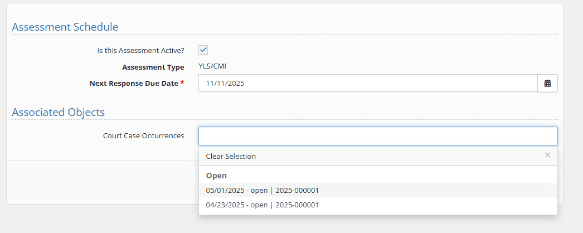Click the YLS/CMI assessment type value
The image size is (583, 233).
click(212, 67)
